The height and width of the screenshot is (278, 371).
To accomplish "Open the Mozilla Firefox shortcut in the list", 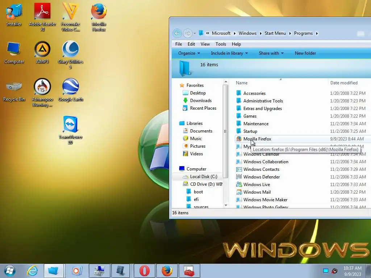I will [x=257, y=139].
